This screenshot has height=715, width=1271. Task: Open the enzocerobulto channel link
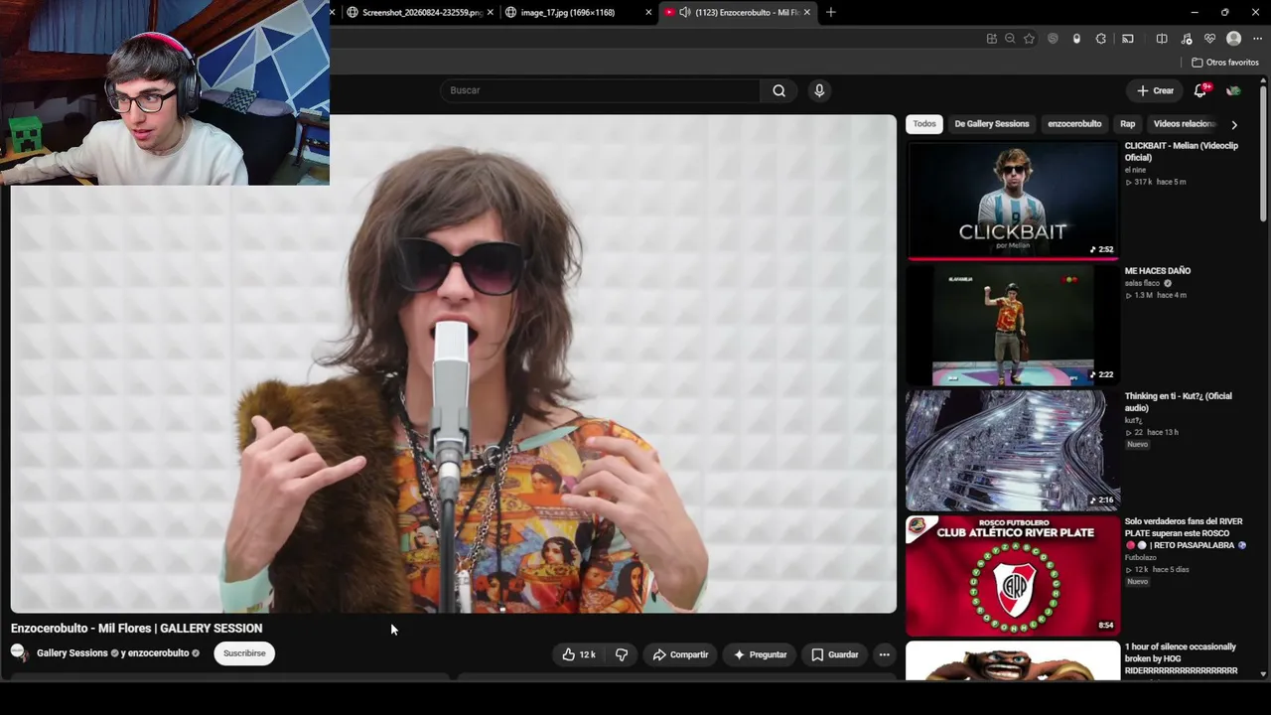(158, 653)
